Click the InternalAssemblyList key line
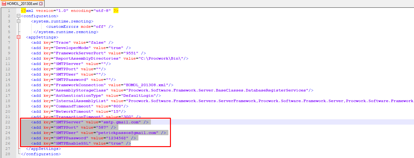This screenshot has width=414, height=158. [x=222, y=101]
